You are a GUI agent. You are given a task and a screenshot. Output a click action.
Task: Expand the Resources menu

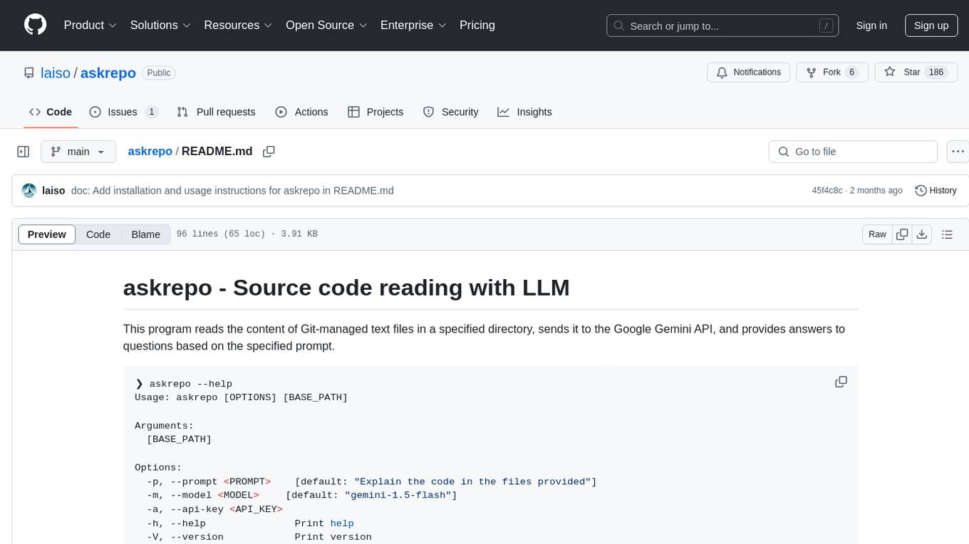click(238, 25)
